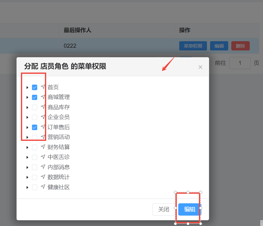This screenshot has height=226, width=263.
Task: Click the paper-plane icon beside 商城管理
Action: tap(43, 97)
